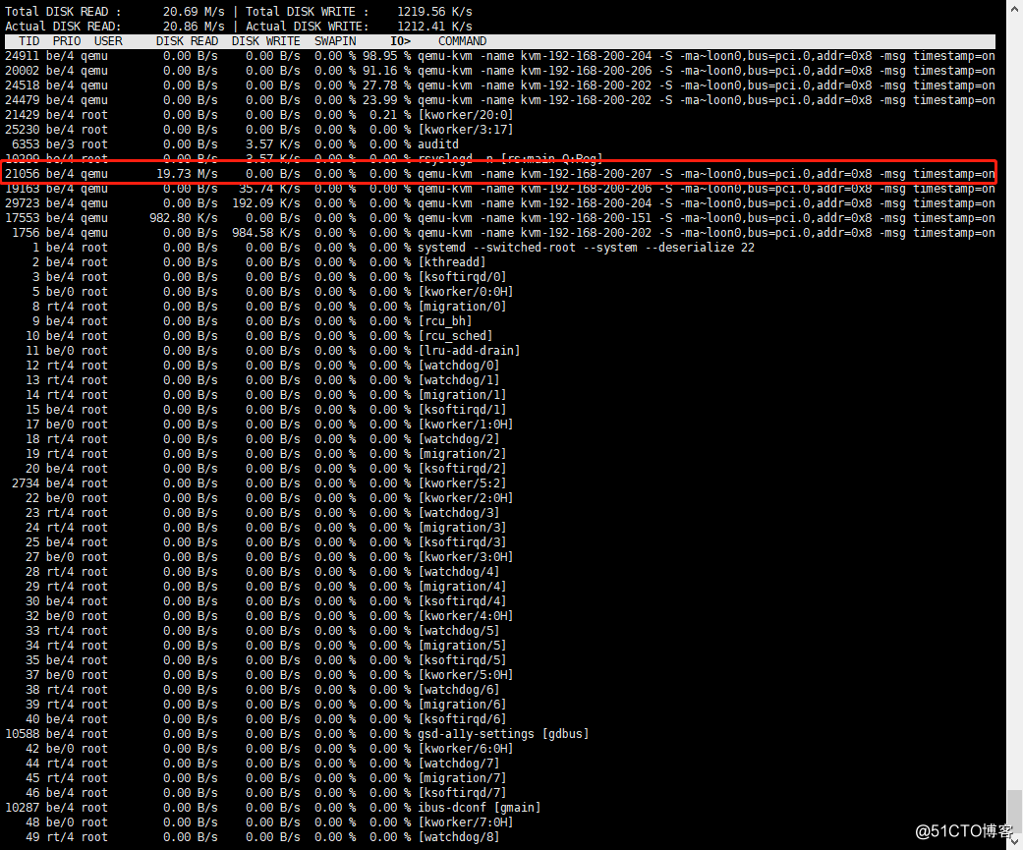This screenshot has height=850, width=1023.
Task: Click the USER column header
Action: point(108,41)
